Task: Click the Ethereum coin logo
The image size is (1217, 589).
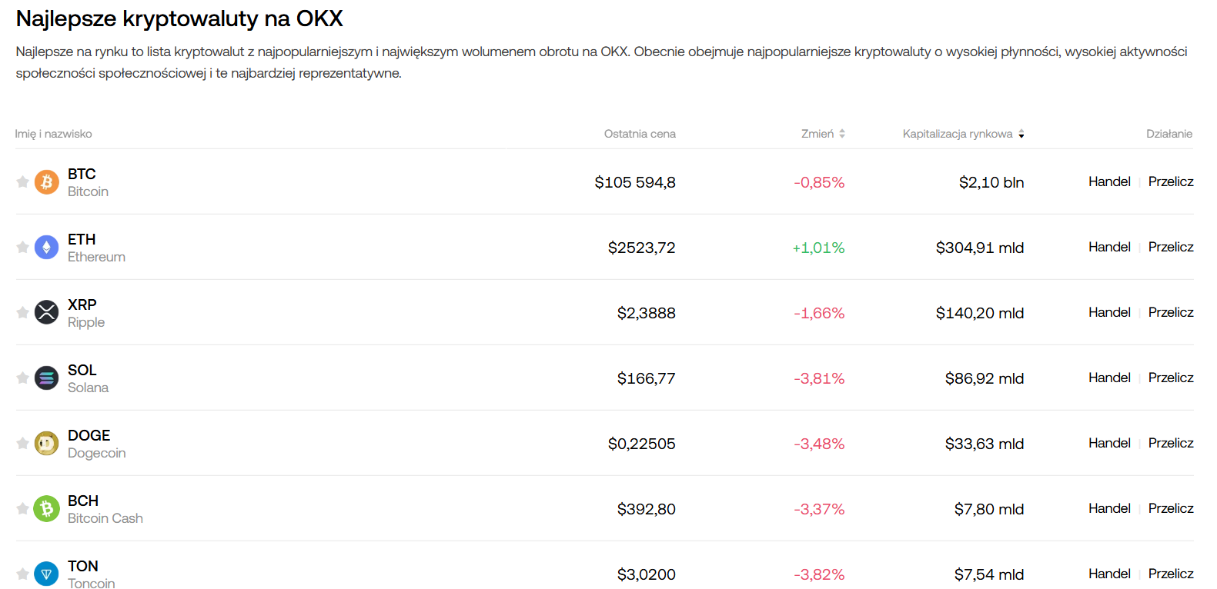Action: pyautogui.click(x=46, y=248)
